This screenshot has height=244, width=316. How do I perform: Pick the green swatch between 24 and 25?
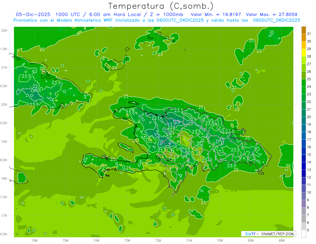(x=304, y=83)
